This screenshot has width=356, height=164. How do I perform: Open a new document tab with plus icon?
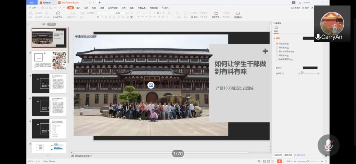(99, 2)
